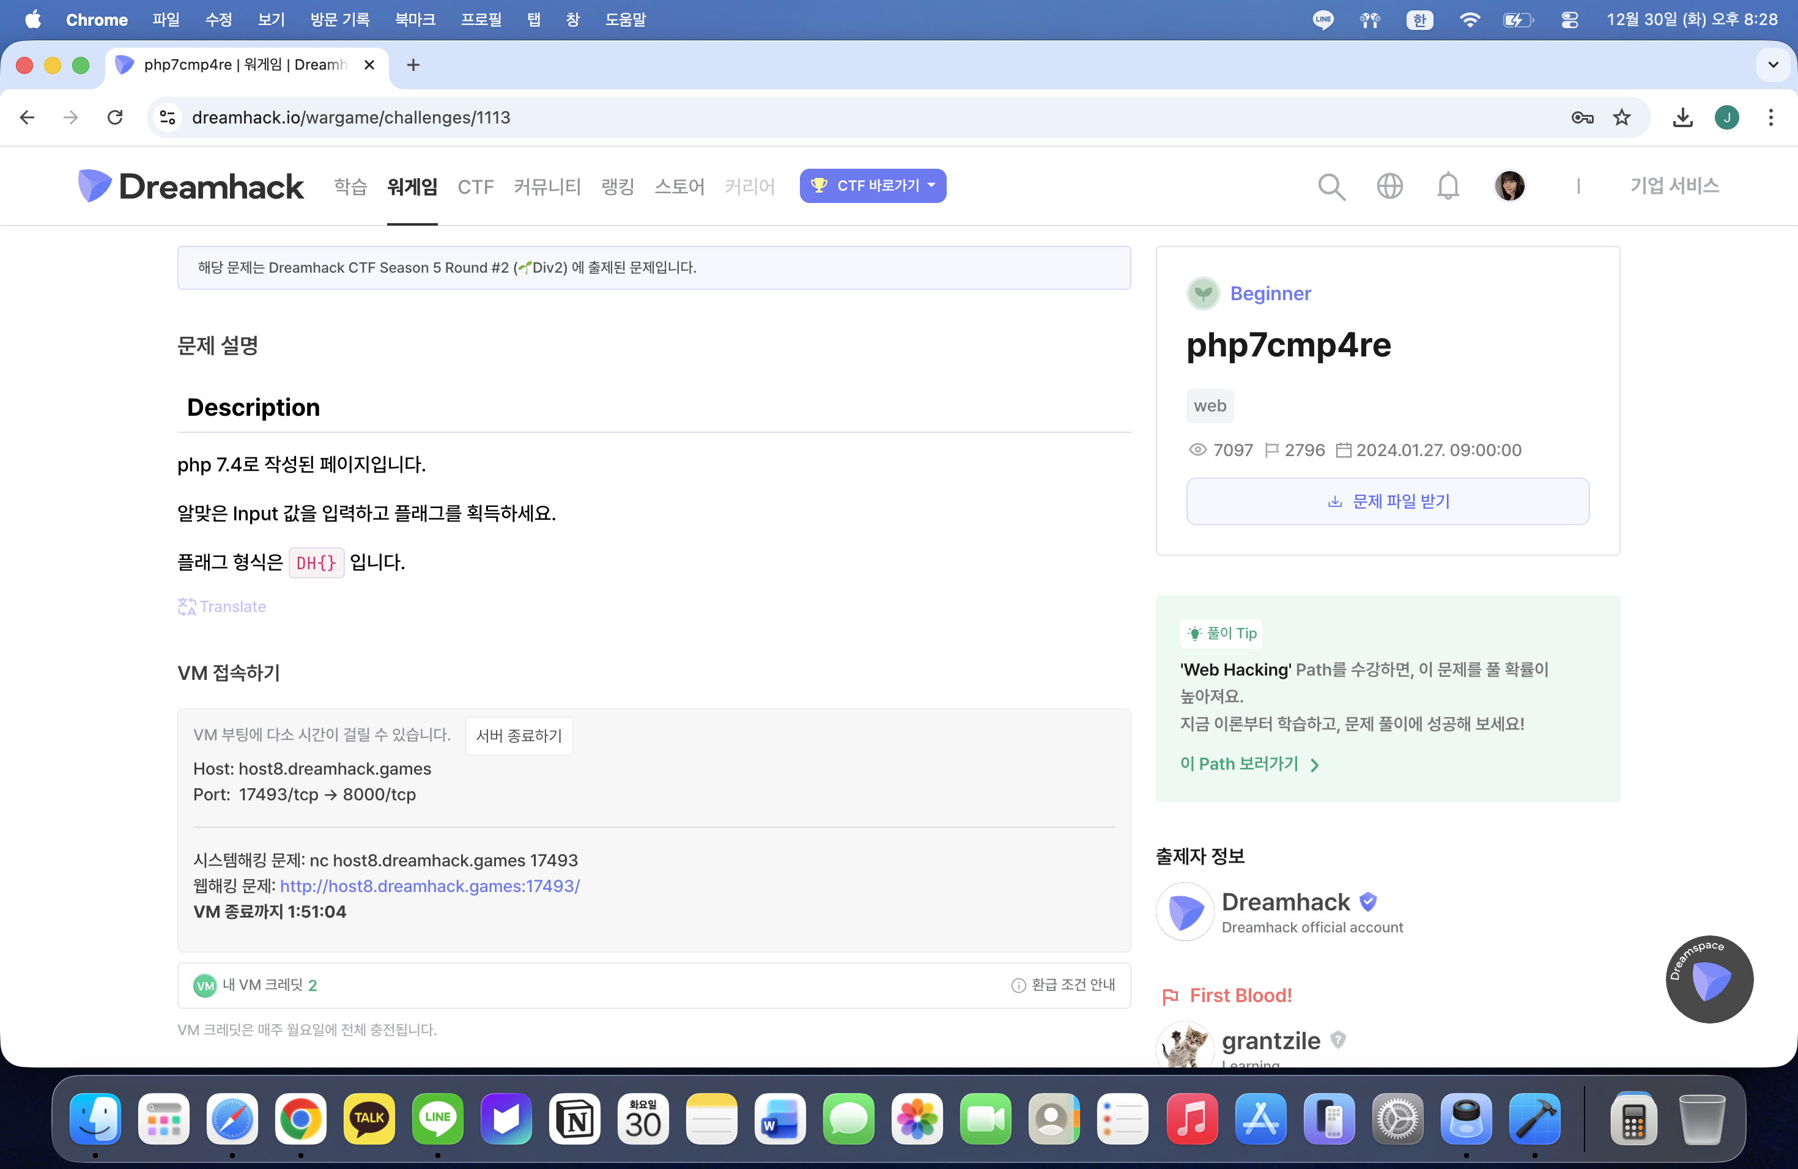Click the web tag chip
The image size is (1798, 1169).
(1210, 407)
